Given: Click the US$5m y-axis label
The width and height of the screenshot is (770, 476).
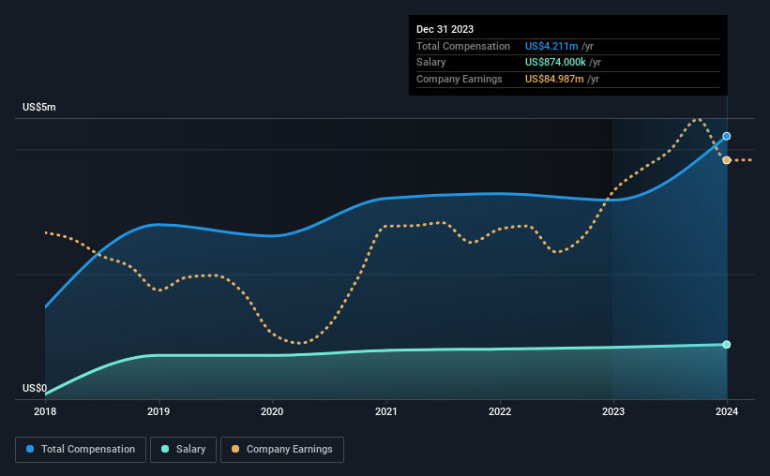Looking at the screenshot, I should (x=39, y=108).
